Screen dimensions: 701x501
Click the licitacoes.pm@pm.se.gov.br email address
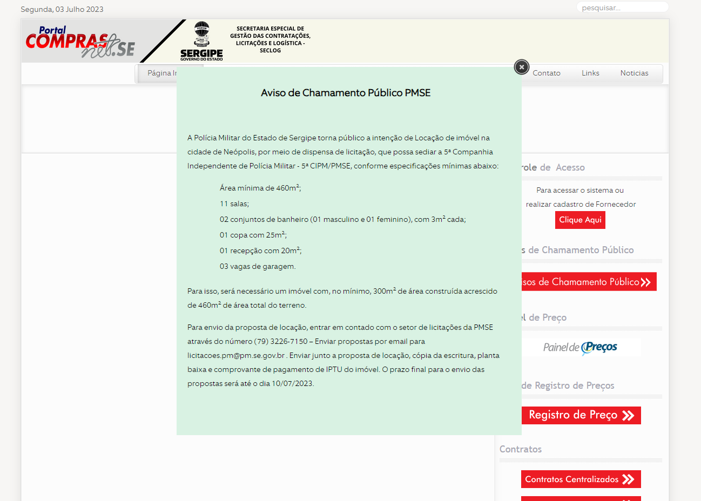[236, 356]
